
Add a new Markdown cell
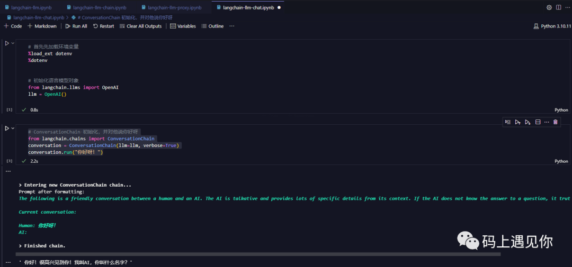pyautogui.click(x=42, y=26)
